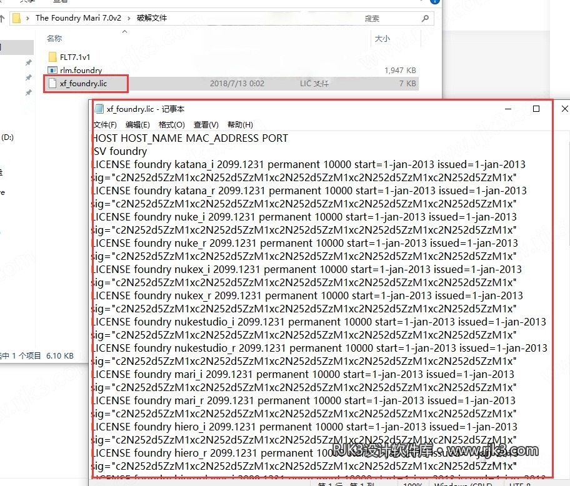Click the 'LICENSE foundry nukestudio_r' line
Image resolution: width=570 pixels, height=486 pixels.
[320, 348]
